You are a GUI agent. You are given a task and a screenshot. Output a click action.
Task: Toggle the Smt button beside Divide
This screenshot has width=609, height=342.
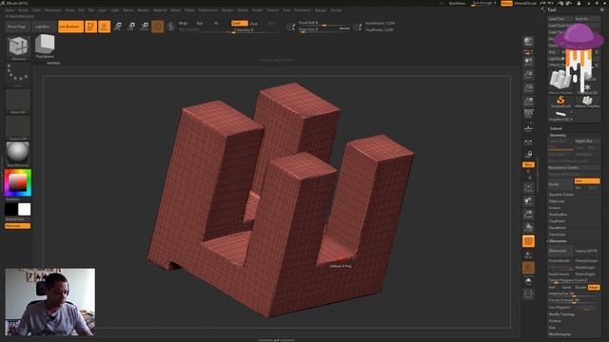pos(587,181)
